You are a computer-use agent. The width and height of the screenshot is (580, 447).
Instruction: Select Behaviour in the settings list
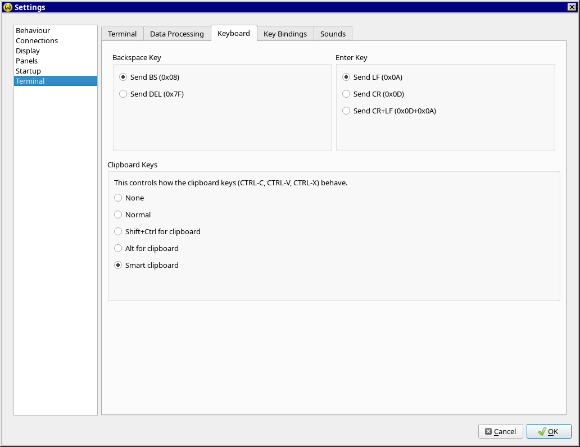pyautogui.click(x=33, y=30)
